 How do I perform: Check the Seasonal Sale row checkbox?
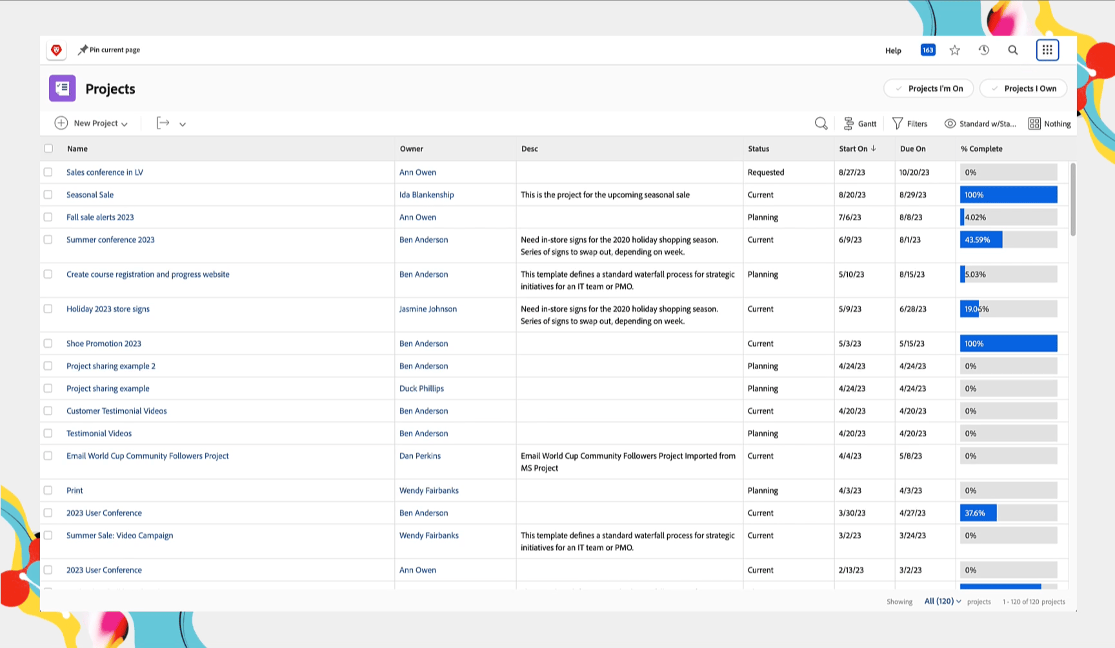coord(48,194)
